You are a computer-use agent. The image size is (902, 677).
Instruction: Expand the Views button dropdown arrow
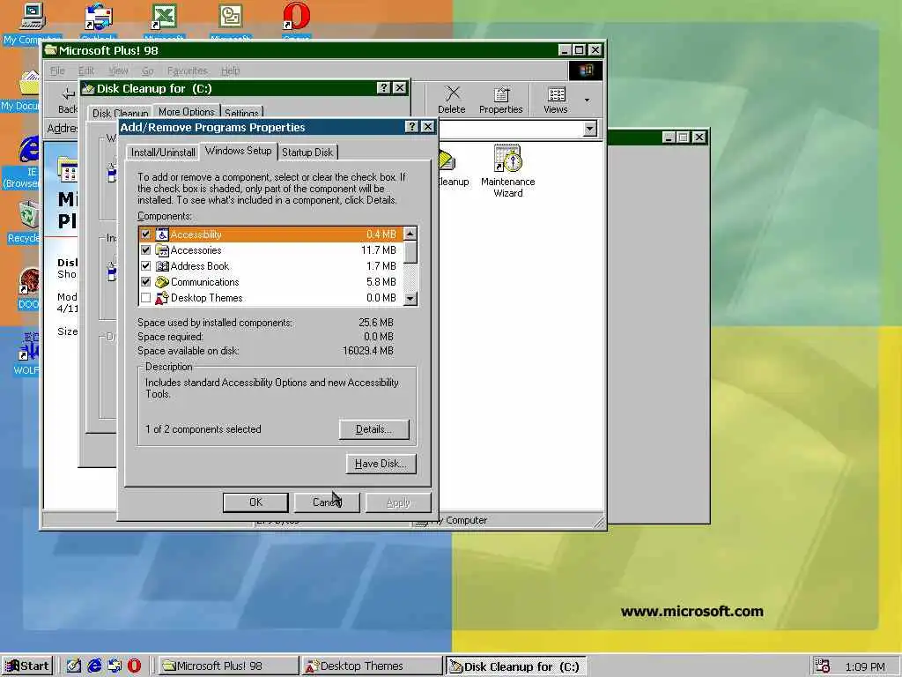click(x=587, y=100)
